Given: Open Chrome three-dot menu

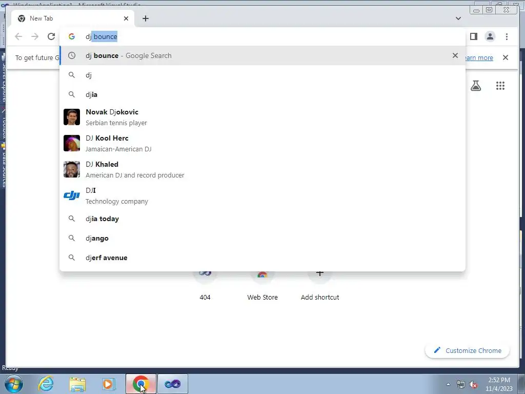Looking at the screenshot, I should point(507,36).
